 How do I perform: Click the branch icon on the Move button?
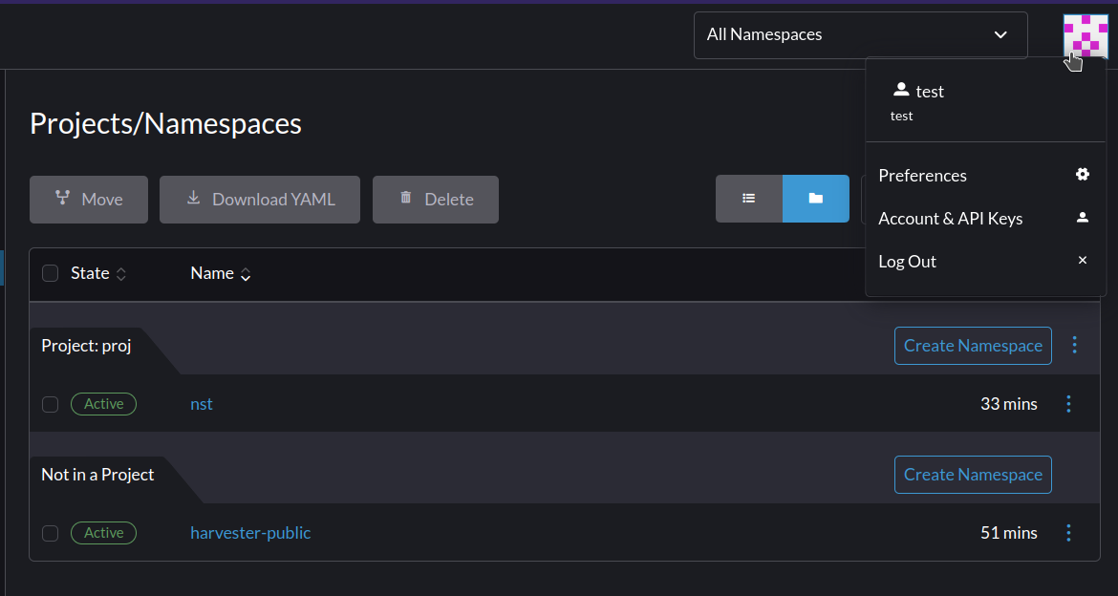point(64,199)
